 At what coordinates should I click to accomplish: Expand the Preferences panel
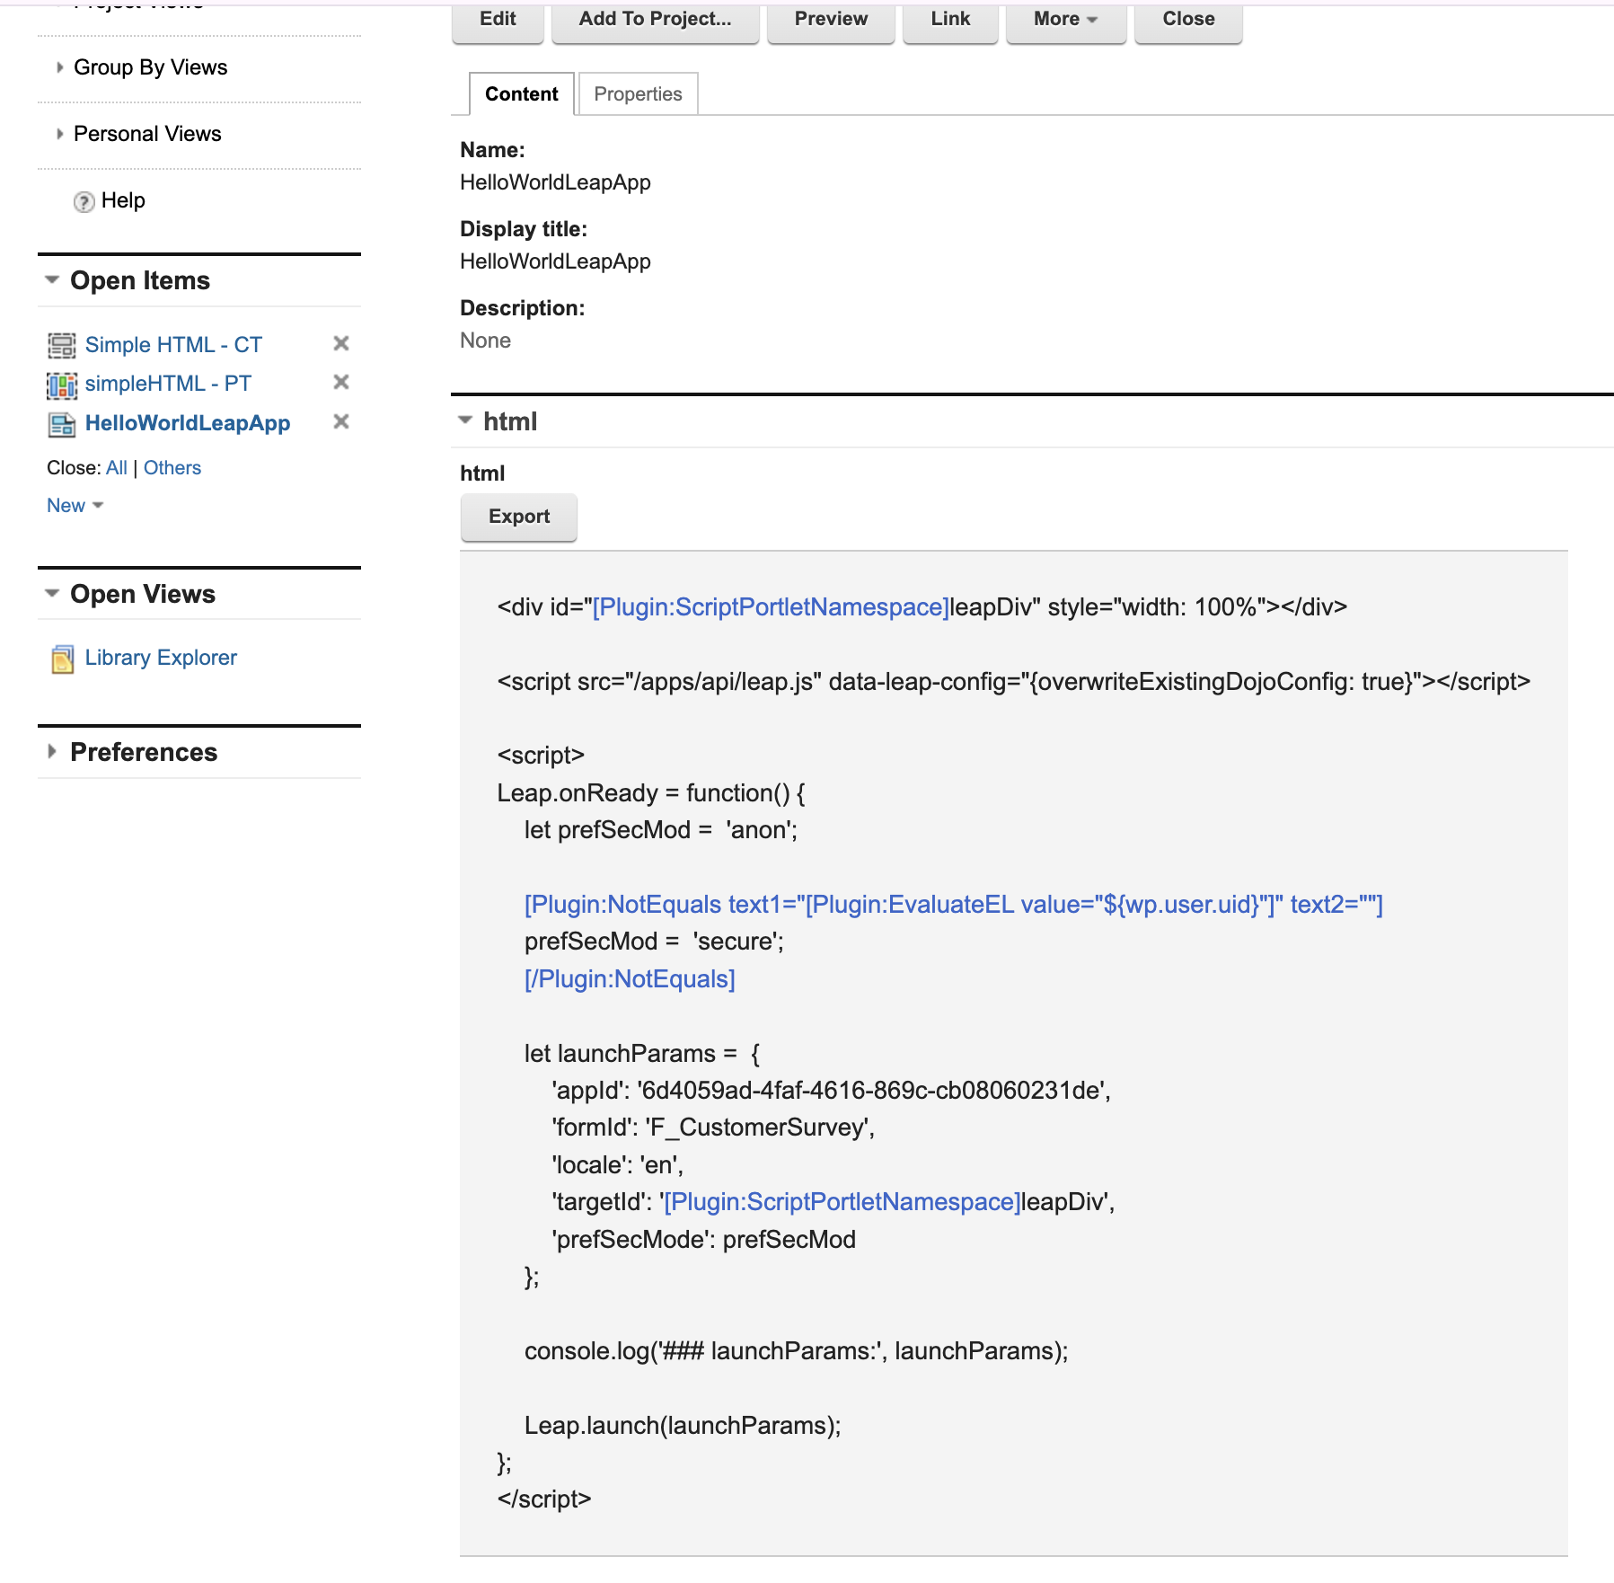coord(52,752)
